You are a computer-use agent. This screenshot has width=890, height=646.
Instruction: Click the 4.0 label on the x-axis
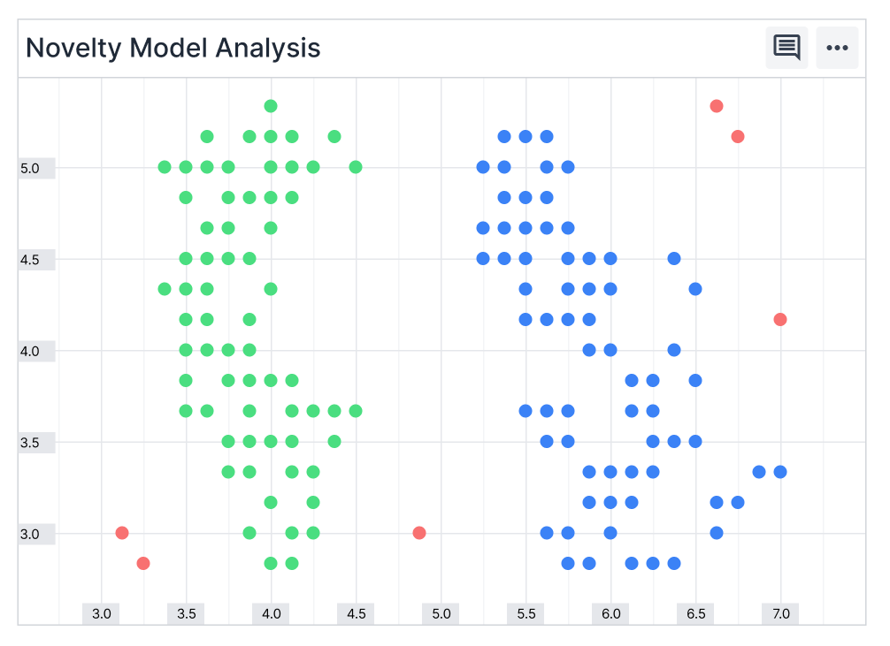pos(271,613)
